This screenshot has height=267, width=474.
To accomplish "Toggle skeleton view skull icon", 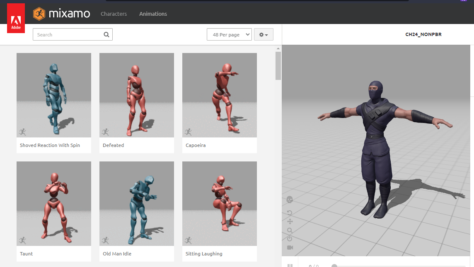I will tap(290, 200).
